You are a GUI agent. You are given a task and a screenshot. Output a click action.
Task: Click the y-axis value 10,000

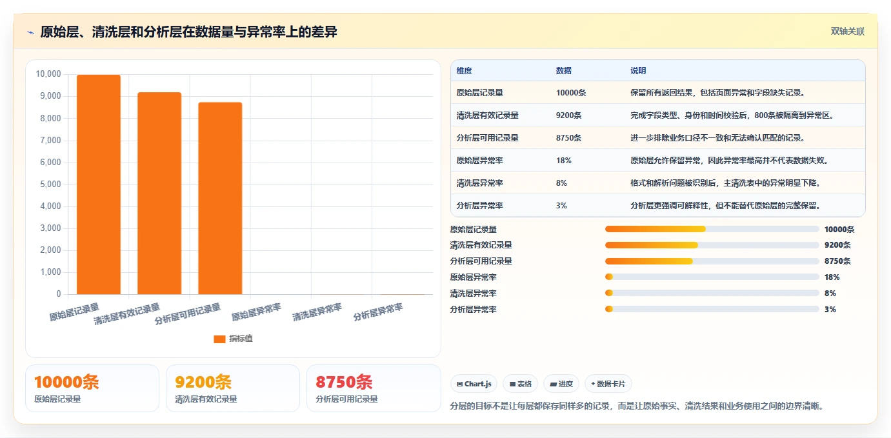[x=48, y=74]
